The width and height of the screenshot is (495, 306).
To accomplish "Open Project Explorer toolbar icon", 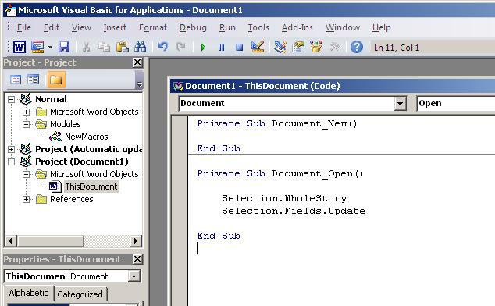I will pyautogui.click(x=280, y=47).
